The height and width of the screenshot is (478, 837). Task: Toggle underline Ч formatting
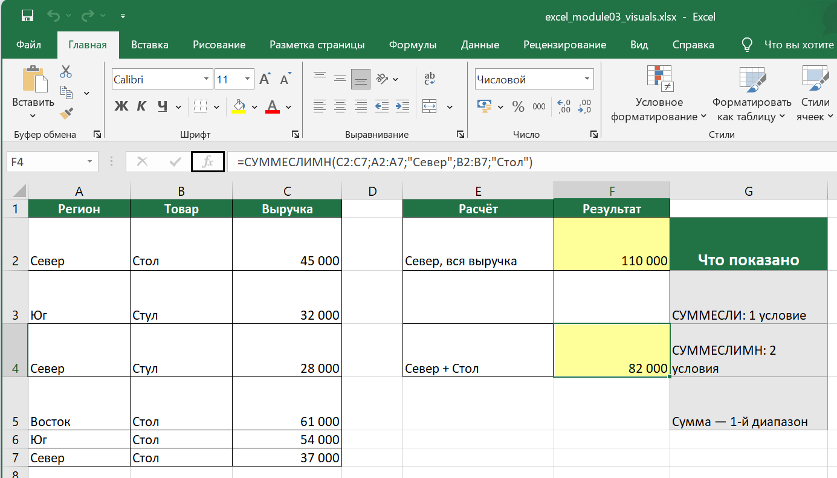pos(162,106)
